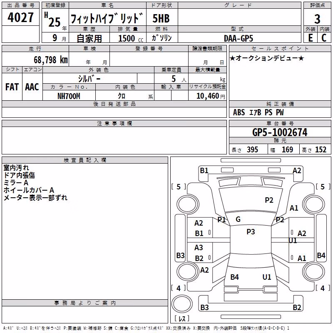
Task: Click the spare tire circle above レス
Action: coord(182,304)
